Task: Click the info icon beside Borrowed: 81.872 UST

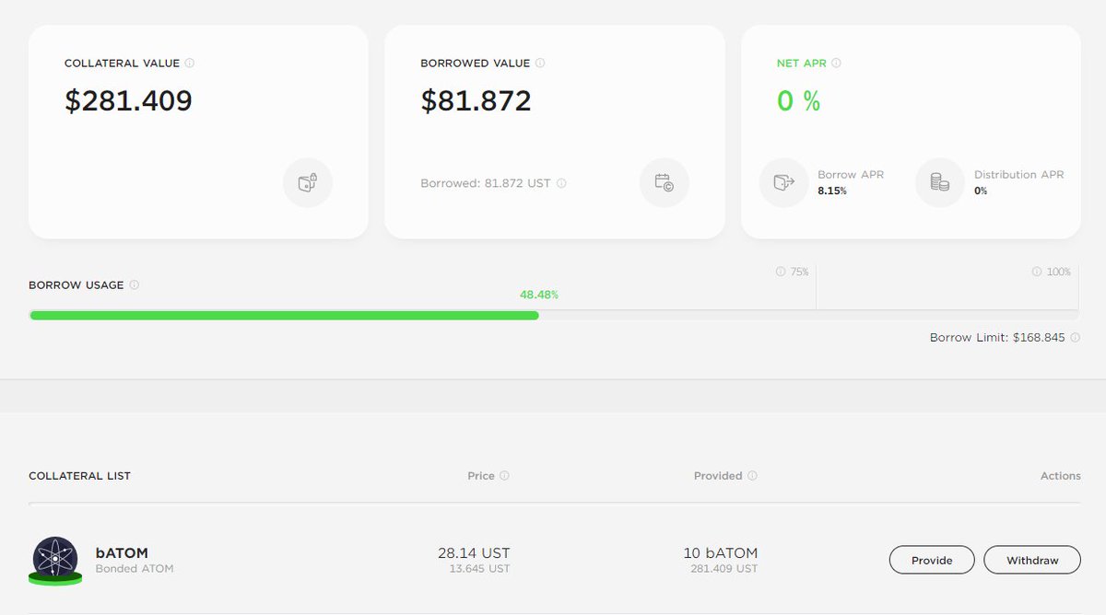Action: click(x=561, y=183)
